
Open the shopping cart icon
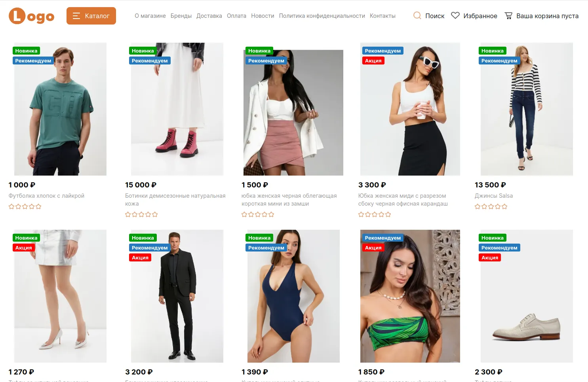click(508, 15)
